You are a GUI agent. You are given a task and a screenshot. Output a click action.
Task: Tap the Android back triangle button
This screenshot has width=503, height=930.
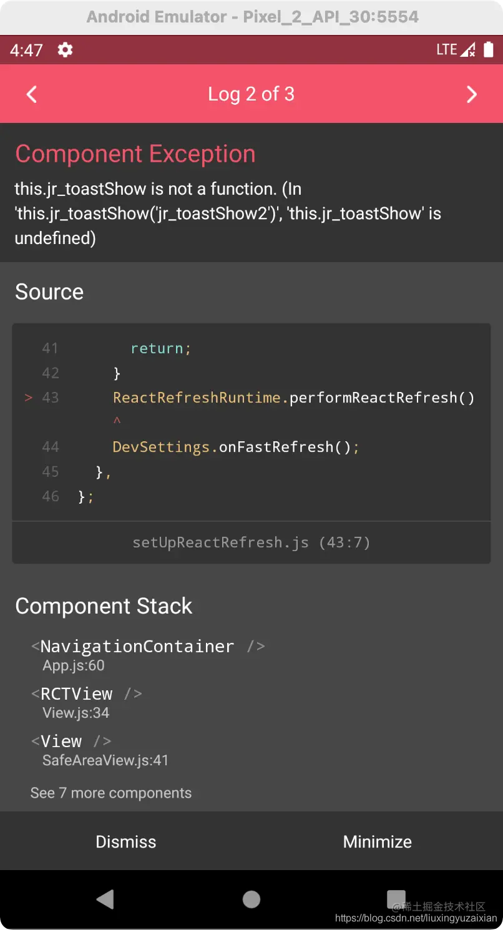coord(105,899)
